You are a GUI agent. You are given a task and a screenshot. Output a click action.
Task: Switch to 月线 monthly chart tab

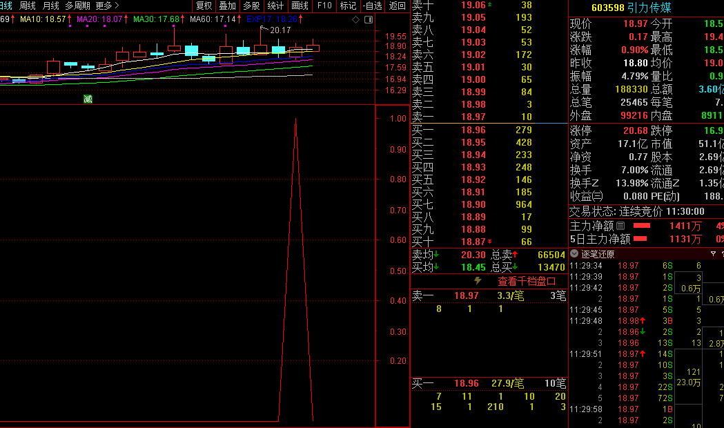pyautogui.click(x=51, y=6)
